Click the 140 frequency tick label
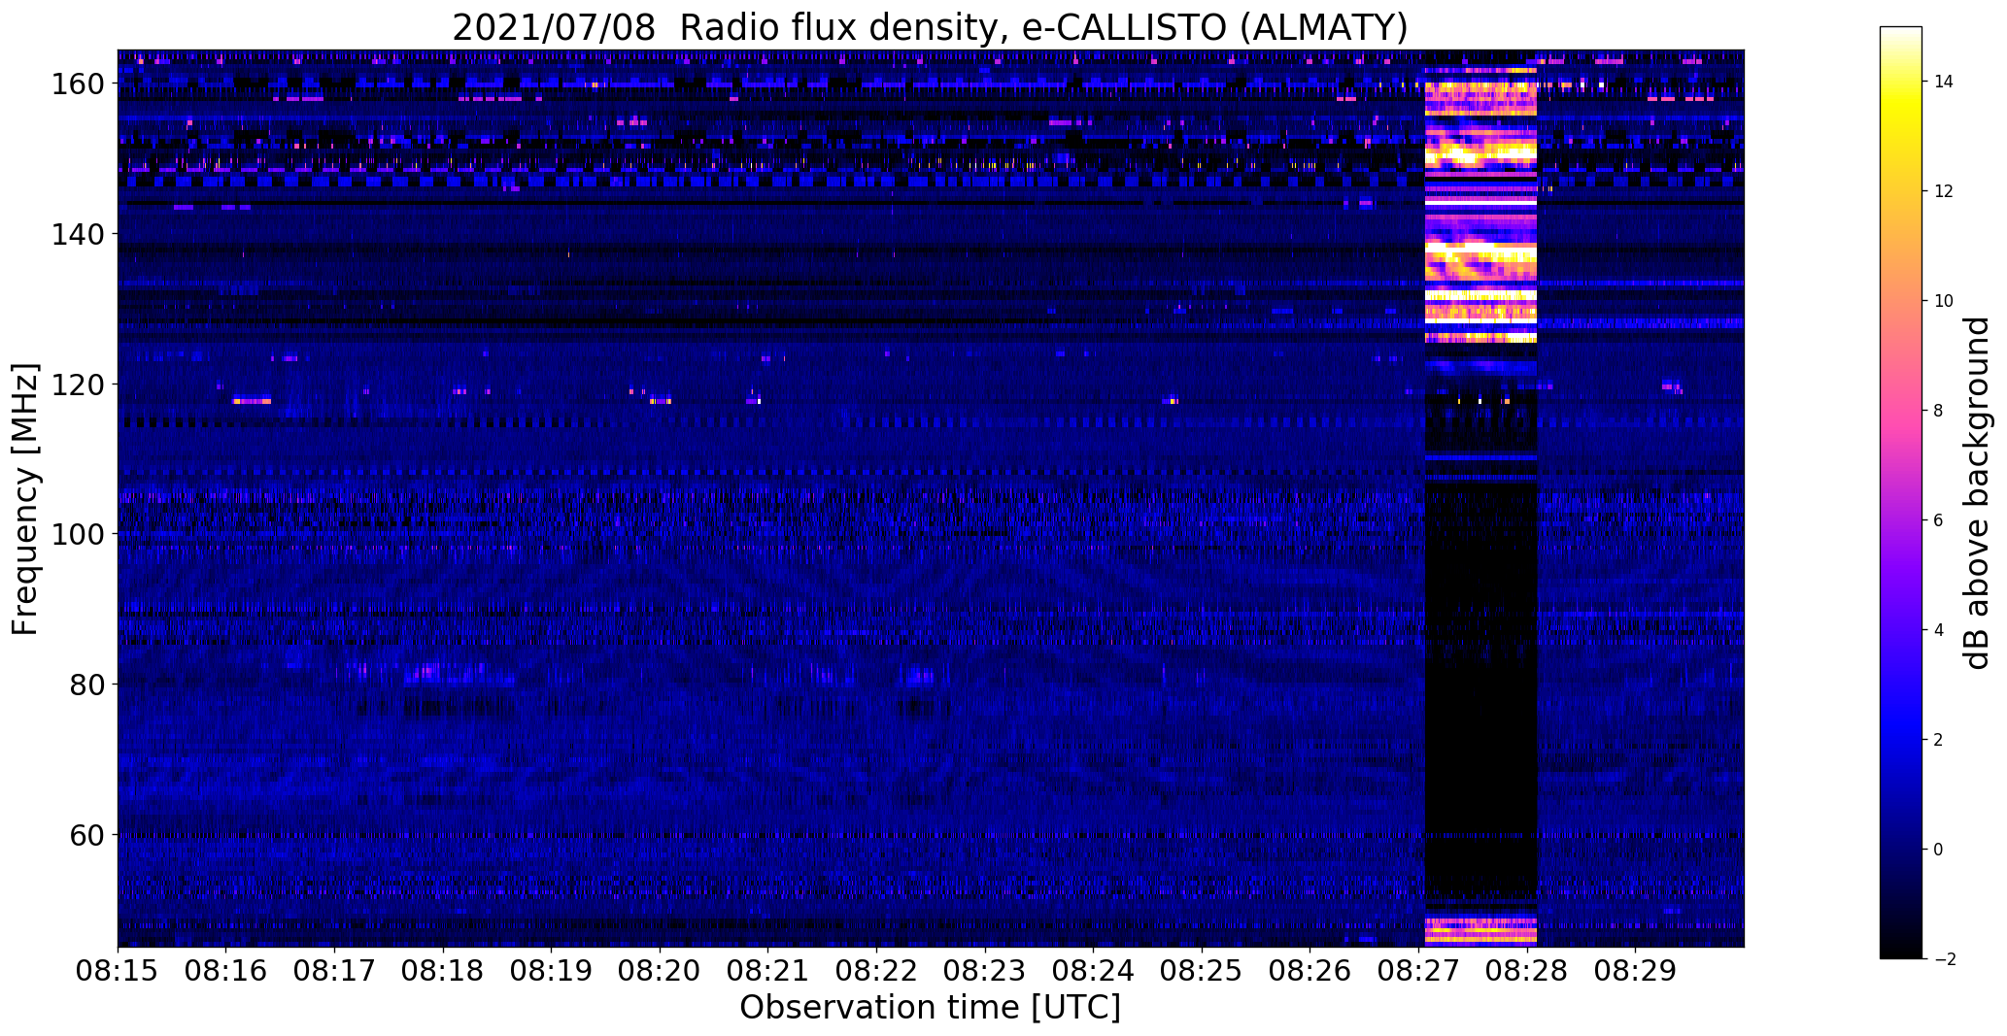The height and width of the screenshot is (1036, 2007). coord(78,235)
